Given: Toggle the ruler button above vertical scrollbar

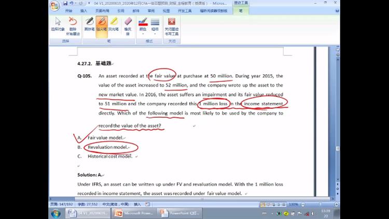Looking at the screenshot, I should [x=338, y=50].
